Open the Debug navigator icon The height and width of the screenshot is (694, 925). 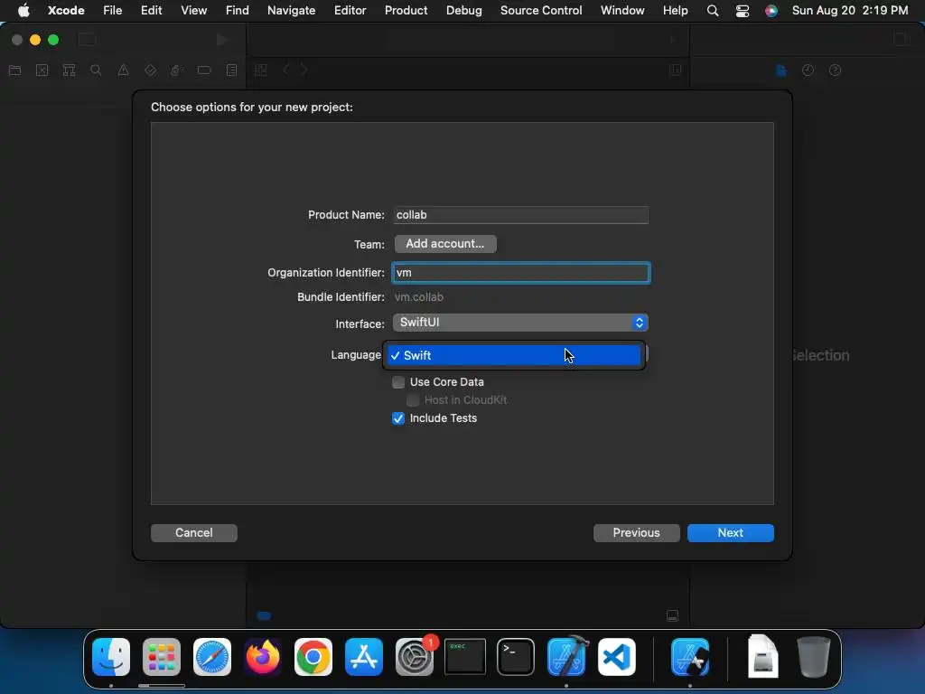[176, 70]
